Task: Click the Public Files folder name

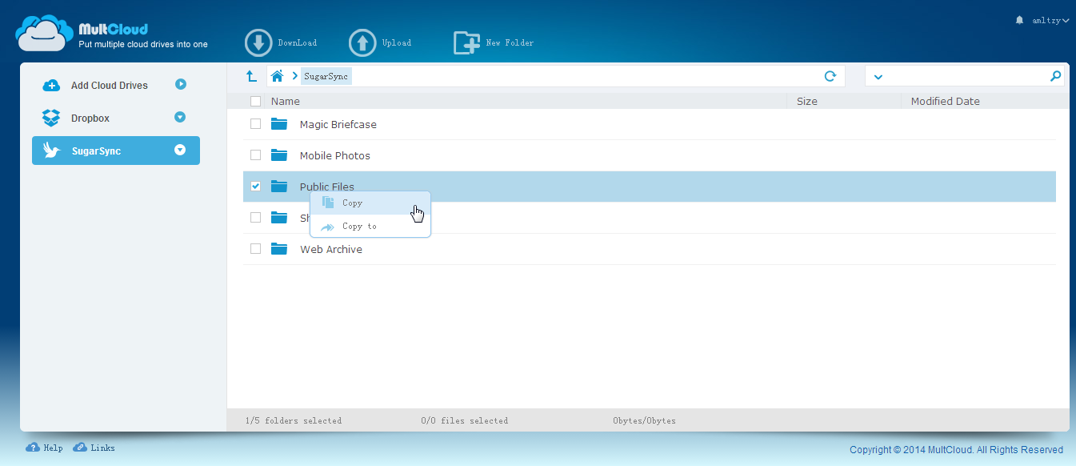Action: point(327,187)
